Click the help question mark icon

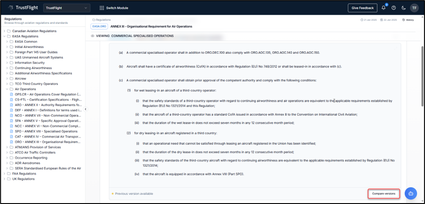coord(393,8)
